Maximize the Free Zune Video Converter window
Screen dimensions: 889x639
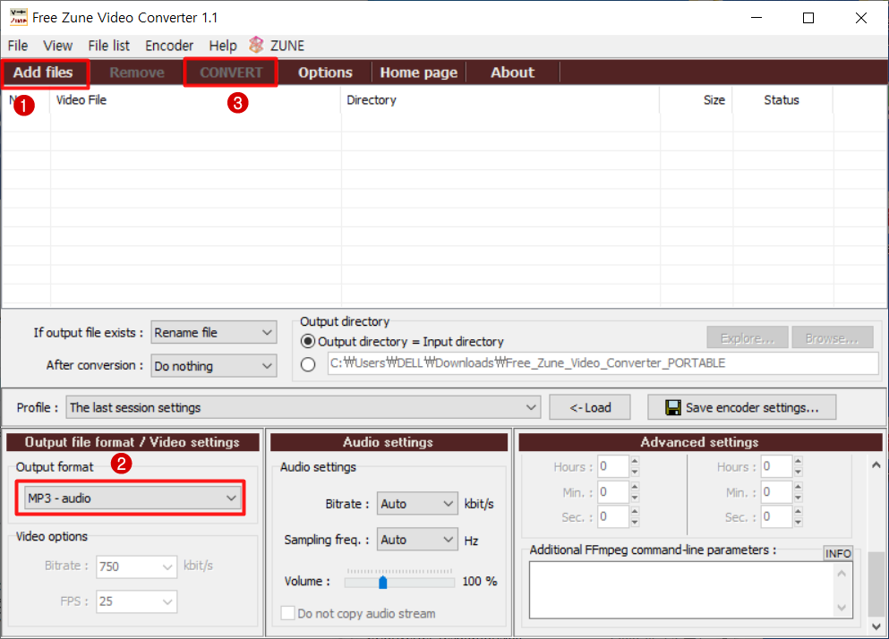pyautogui.click(x=808, y=18)
